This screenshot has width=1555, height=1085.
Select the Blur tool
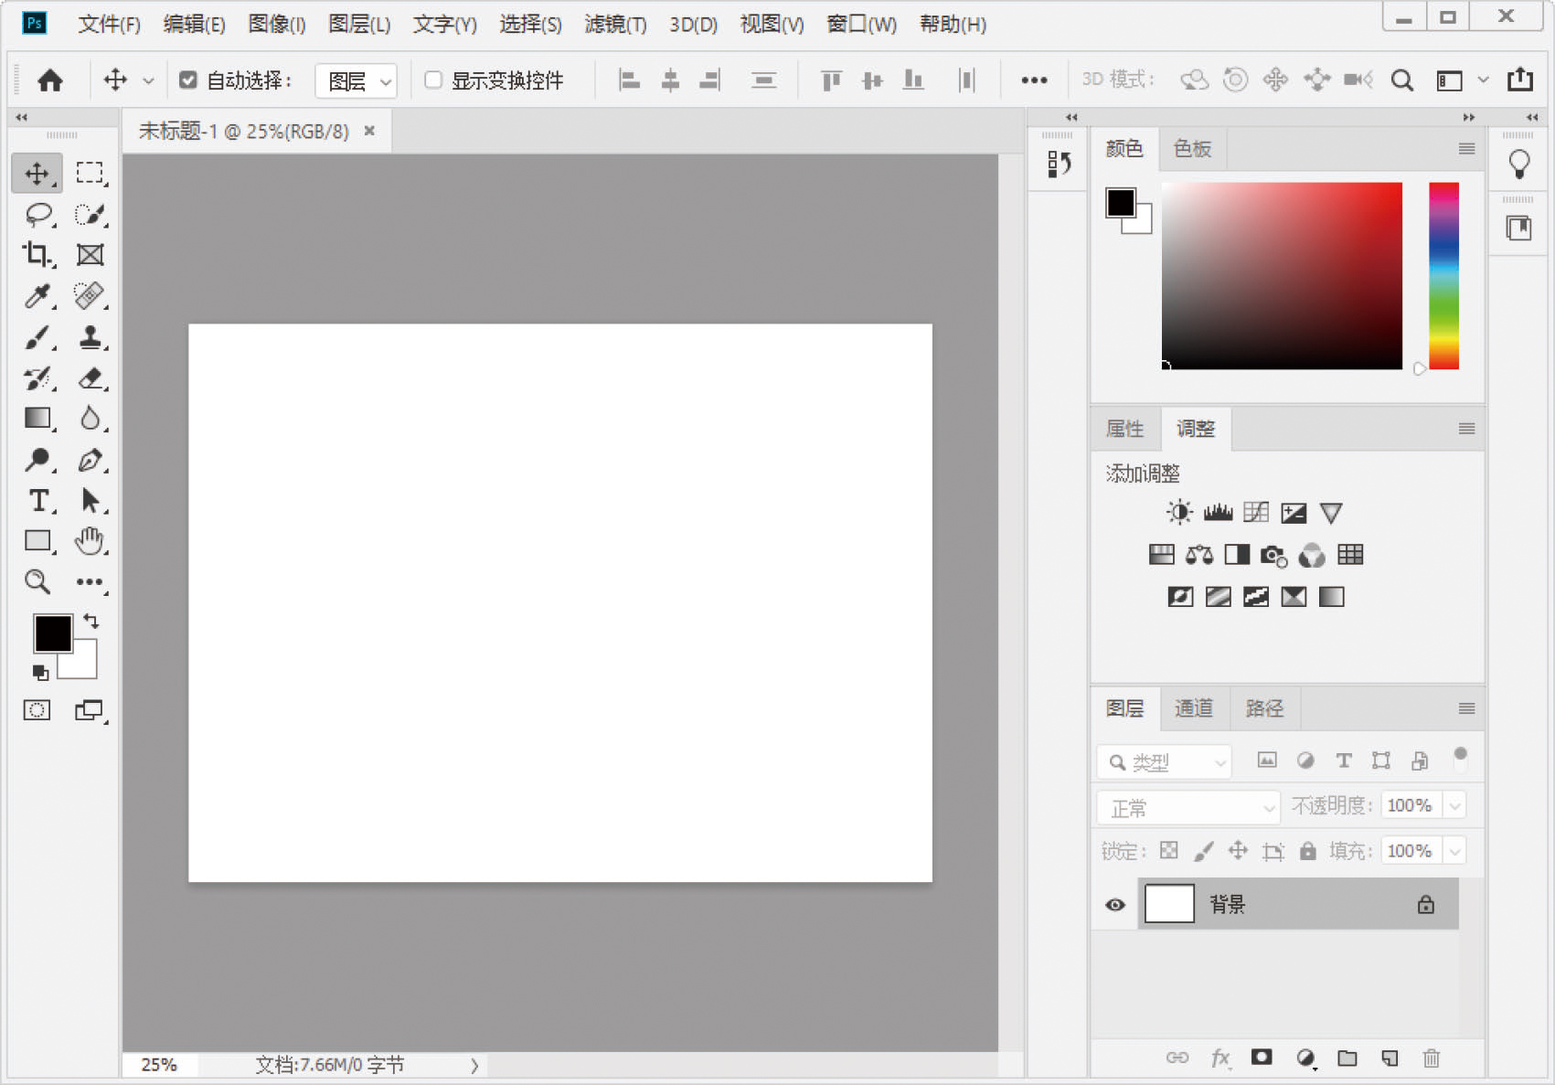coord(90,418)
